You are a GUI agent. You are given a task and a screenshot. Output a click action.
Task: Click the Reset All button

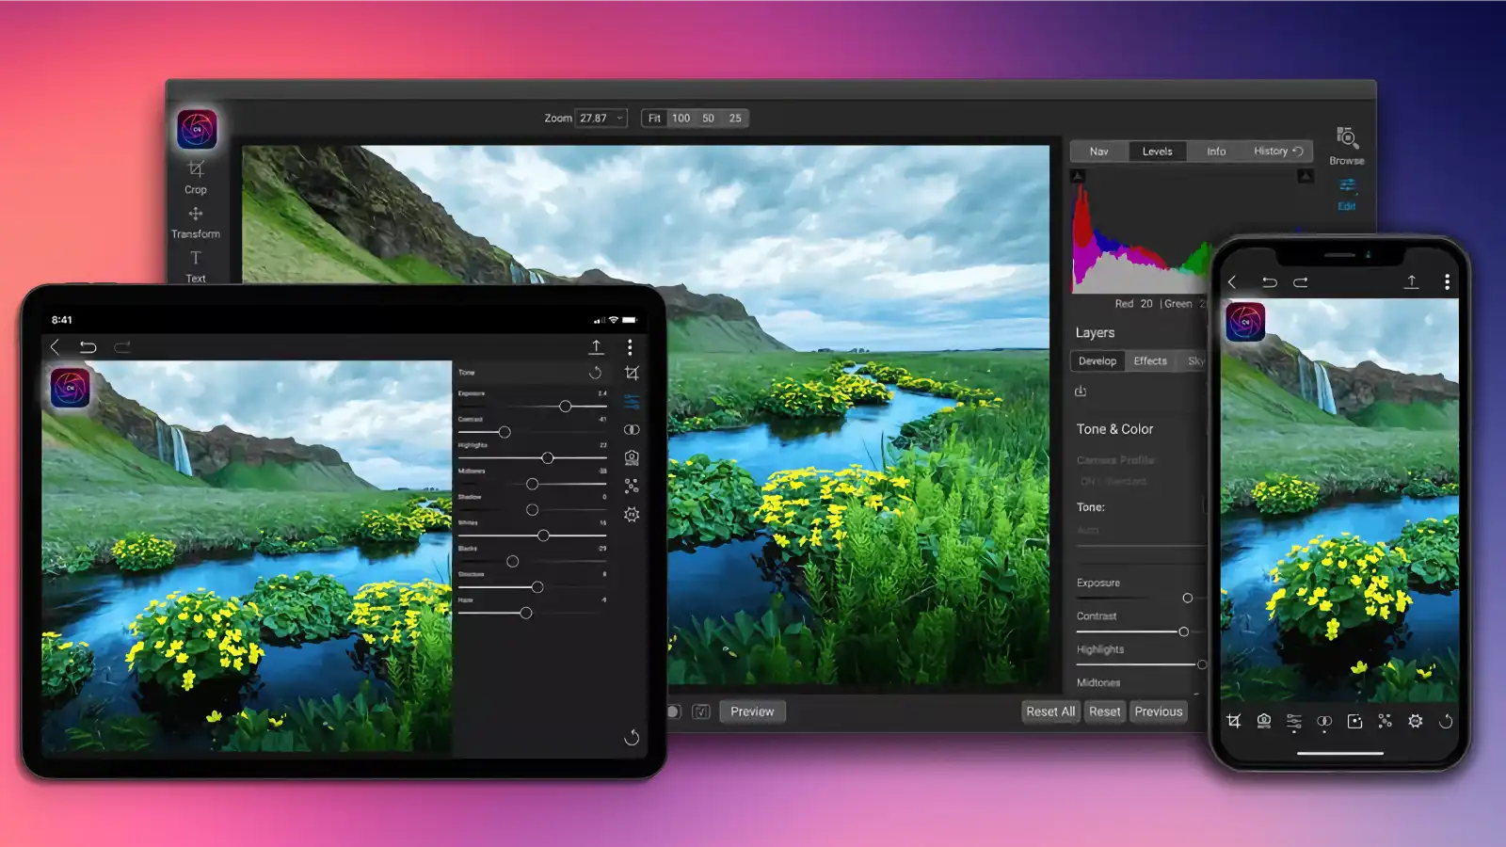pos(1049,711)
